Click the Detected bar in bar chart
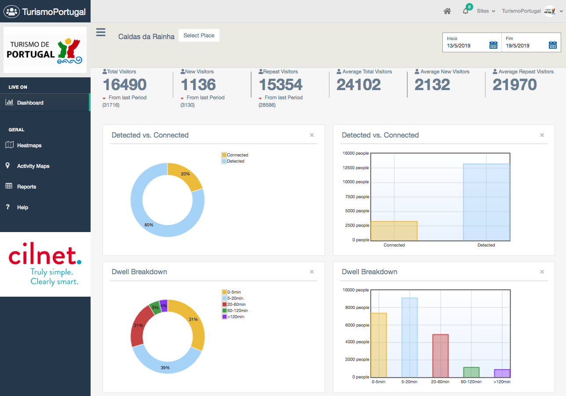The width and height of the screenshot is (566, 396). point(486,202)
